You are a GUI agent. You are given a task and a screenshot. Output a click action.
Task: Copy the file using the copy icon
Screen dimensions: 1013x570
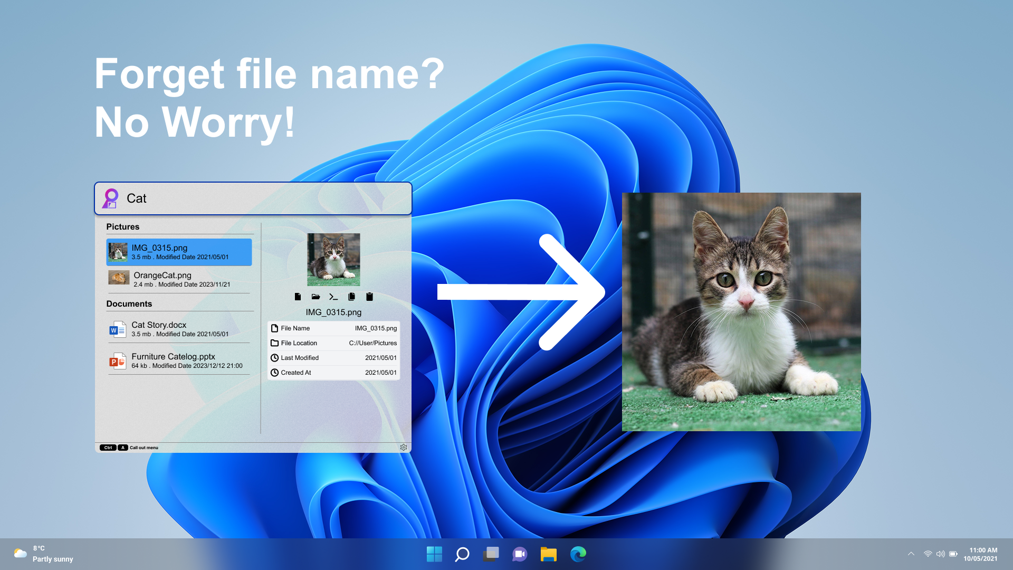click(x=351, y=297)
